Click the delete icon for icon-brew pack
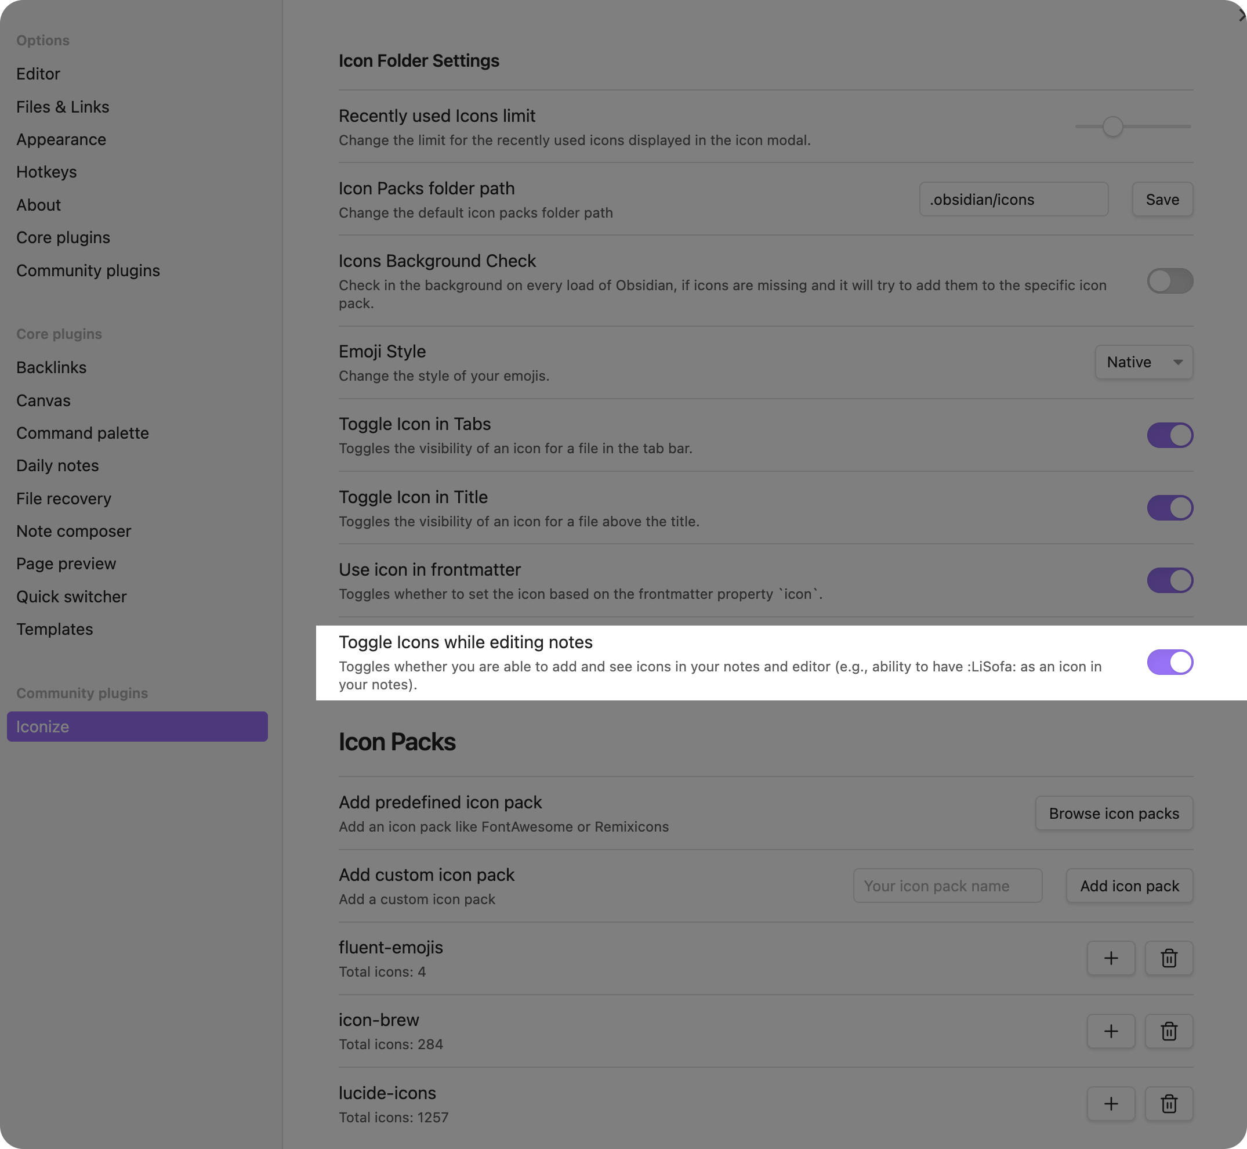 pos(1170,1031)
